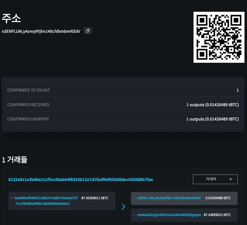Click the 주소 page heading

point(11,18)
